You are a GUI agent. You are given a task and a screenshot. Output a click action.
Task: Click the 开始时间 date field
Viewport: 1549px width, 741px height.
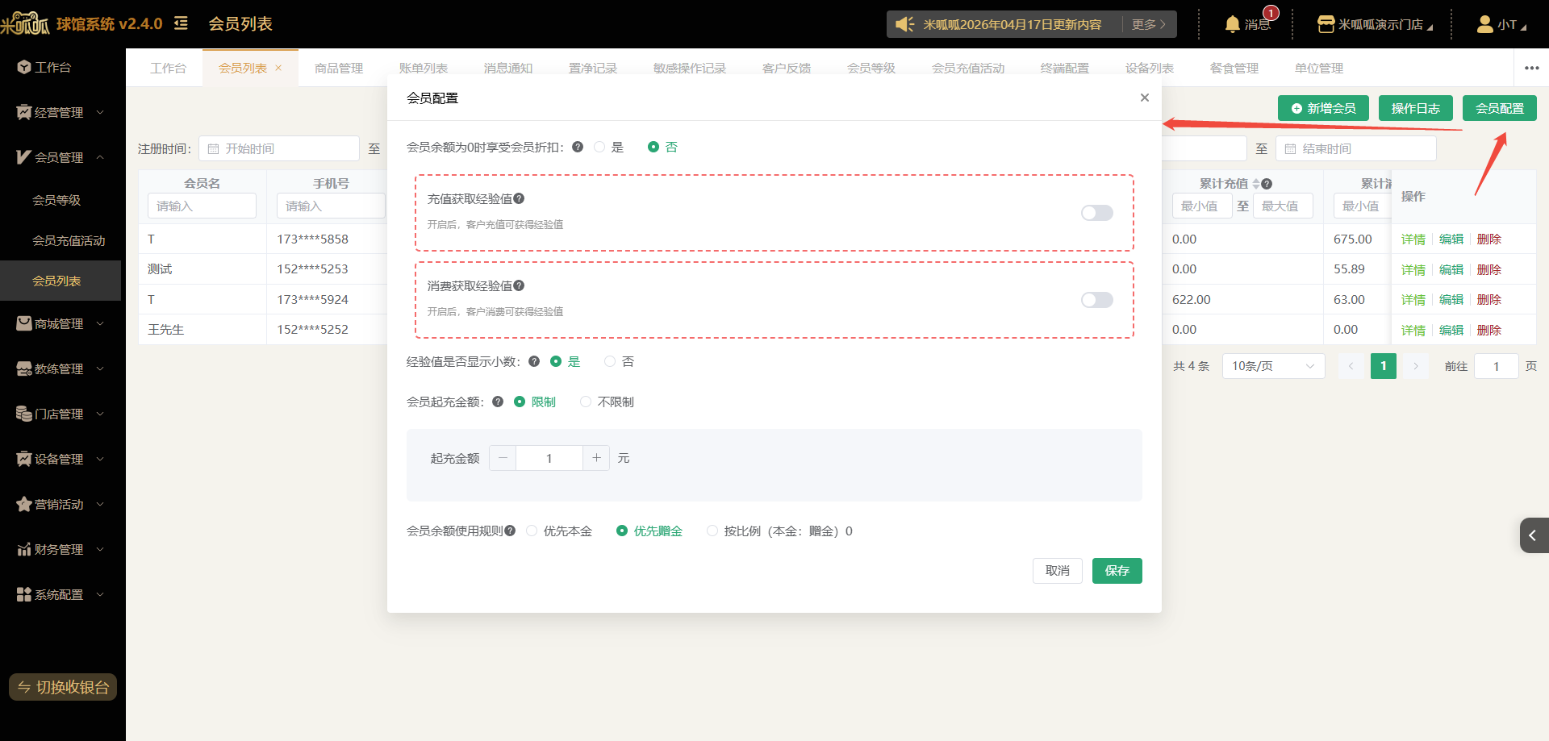coord(279,148)
